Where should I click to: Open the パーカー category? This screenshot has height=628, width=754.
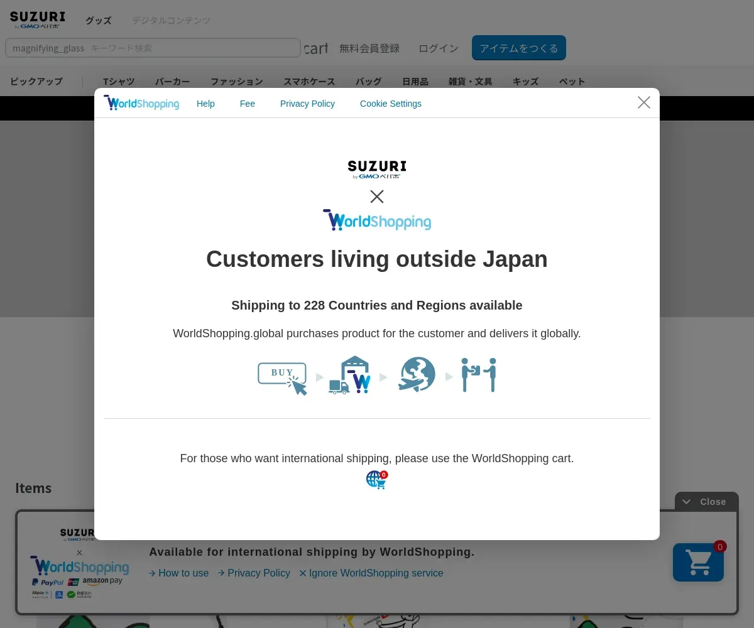tap(173, 81)
